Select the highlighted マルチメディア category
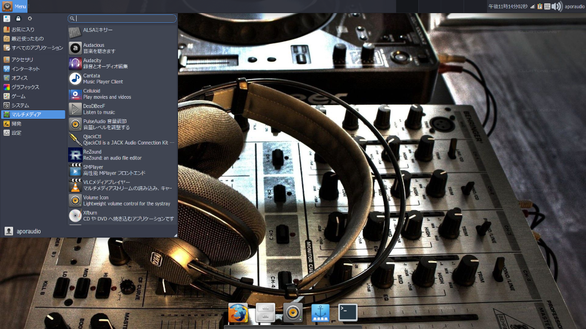This screenshot has width=586, height=329. click(x=33, y=114)
